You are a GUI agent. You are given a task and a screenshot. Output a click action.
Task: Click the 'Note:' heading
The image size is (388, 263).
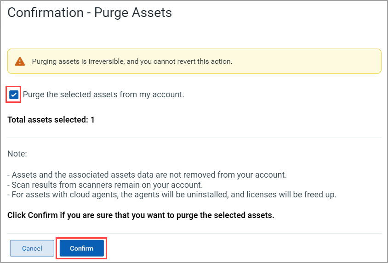17,154
